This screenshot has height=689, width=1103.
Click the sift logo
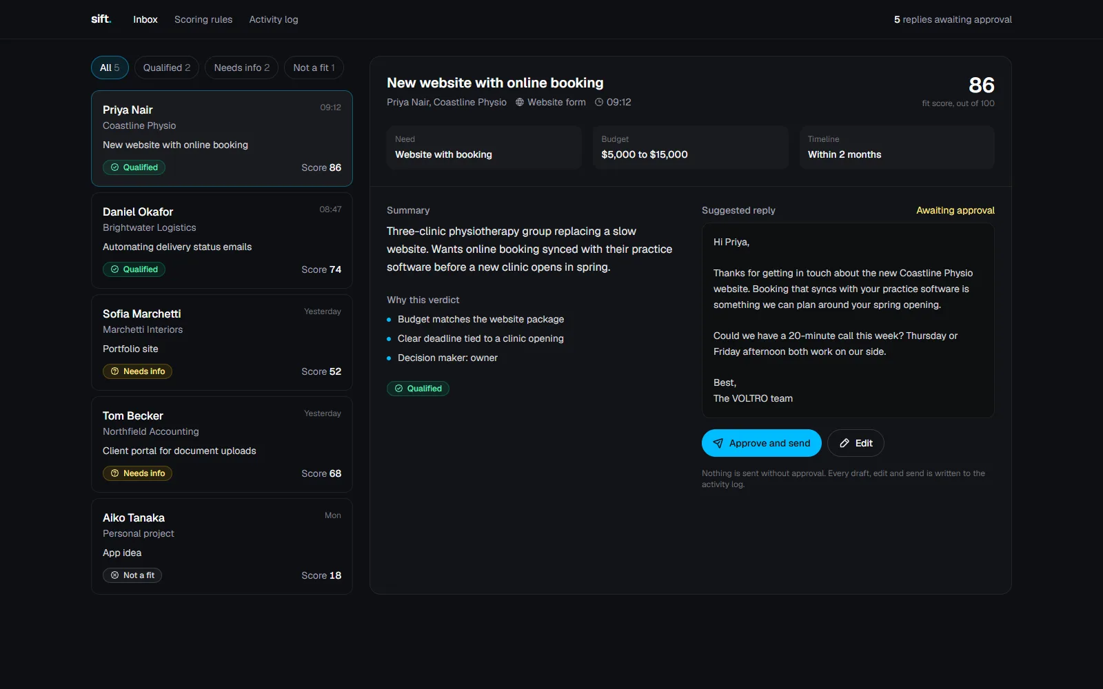point(101,19)
